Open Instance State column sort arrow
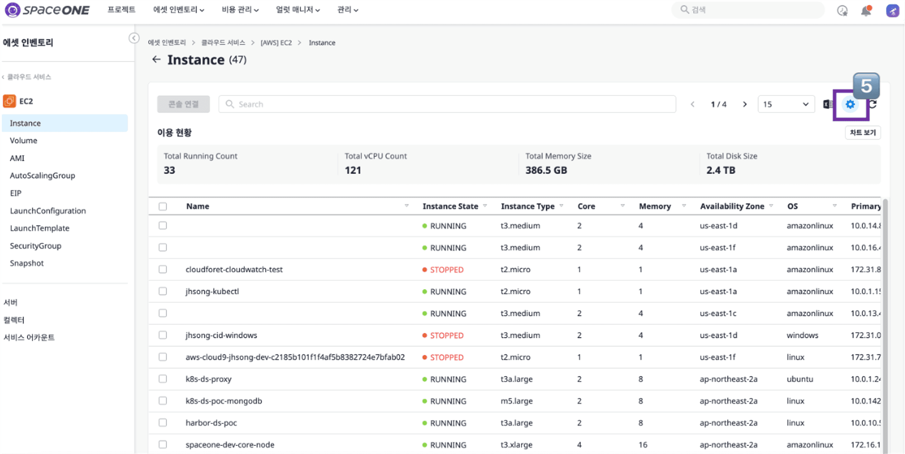905x454 pixels. 485,206
